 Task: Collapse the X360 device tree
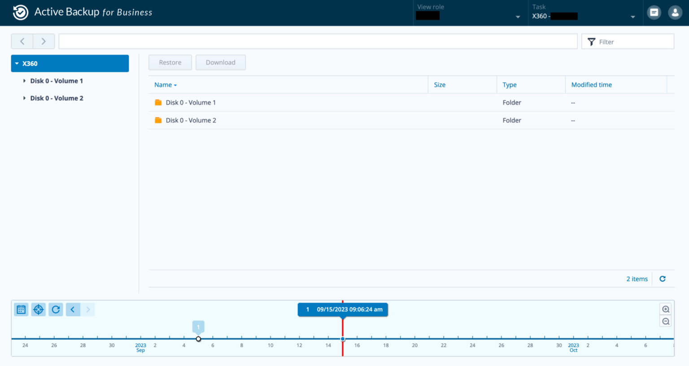17,63
